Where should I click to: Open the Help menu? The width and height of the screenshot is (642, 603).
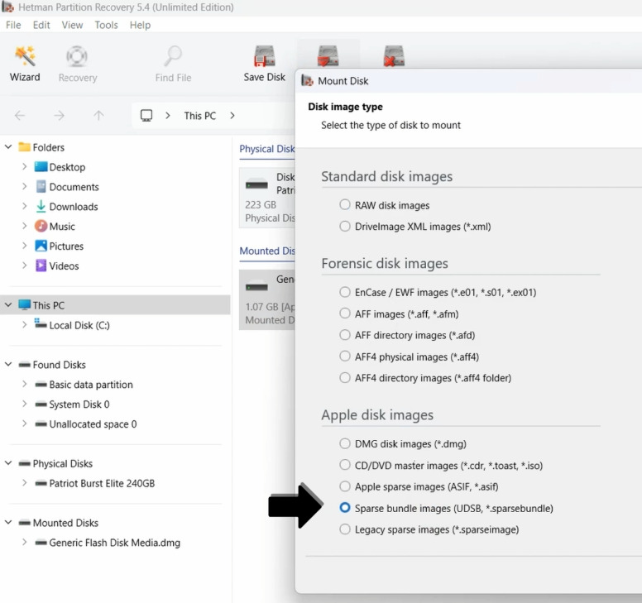(140, 25)
